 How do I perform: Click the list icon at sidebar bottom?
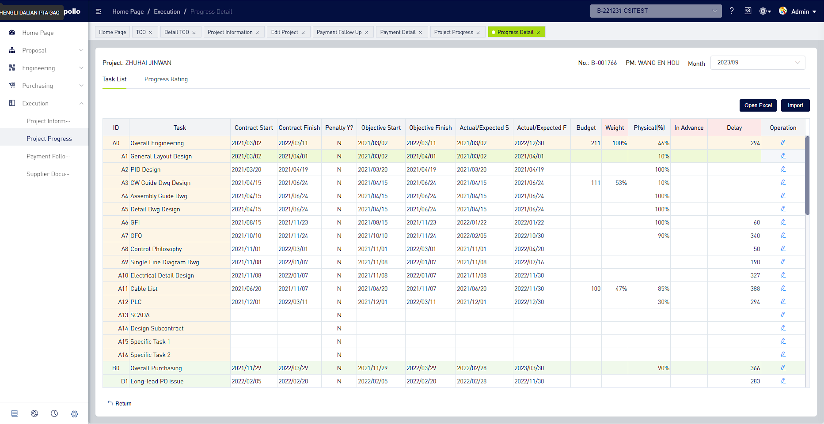(15, 413)
